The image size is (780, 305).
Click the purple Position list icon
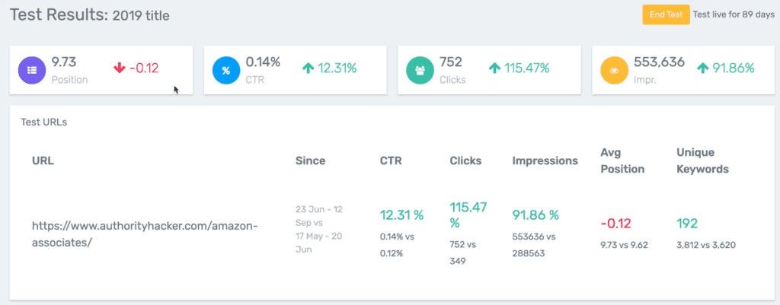click(x=32, y=69)
